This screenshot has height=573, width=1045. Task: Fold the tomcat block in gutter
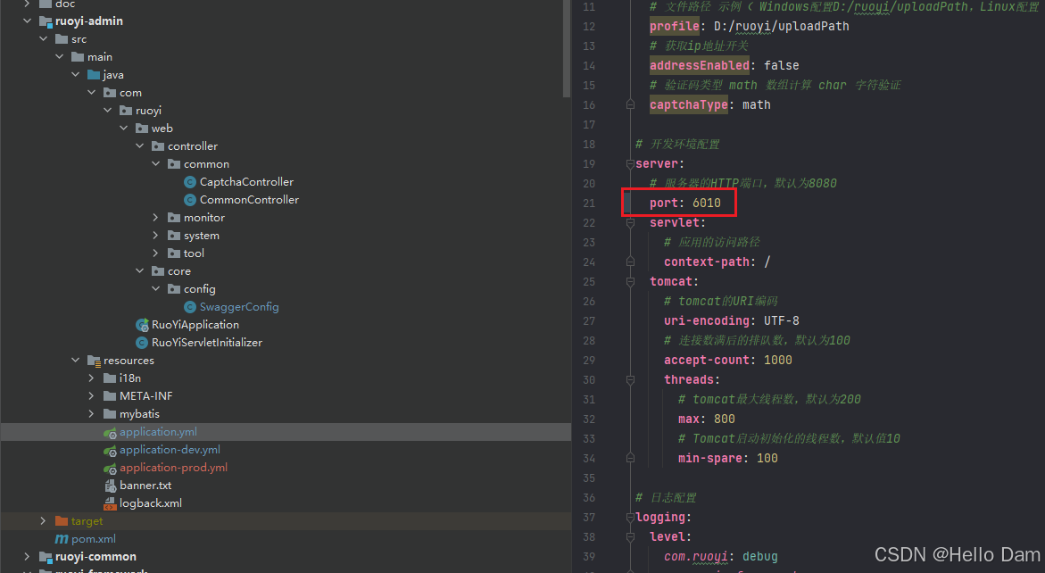(x=630, y=282)
